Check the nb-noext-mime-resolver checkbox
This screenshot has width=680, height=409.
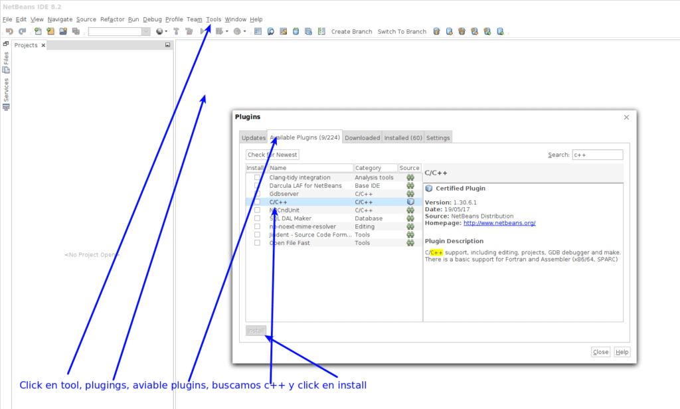[257, 226]
